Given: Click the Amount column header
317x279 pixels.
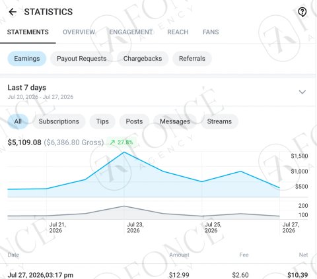Looking at the screenshot, I should click(x=179, y=255).
